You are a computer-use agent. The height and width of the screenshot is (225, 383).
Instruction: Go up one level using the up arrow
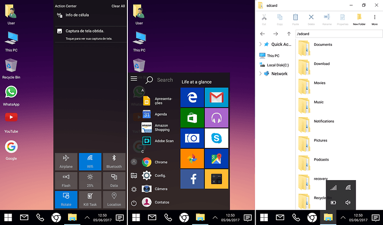pyautogui.click(x=288, y=34)
